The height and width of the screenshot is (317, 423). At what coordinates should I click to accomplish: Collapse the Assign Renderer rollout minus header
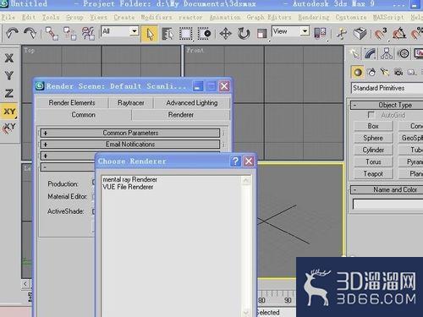(x=68, y=167)
